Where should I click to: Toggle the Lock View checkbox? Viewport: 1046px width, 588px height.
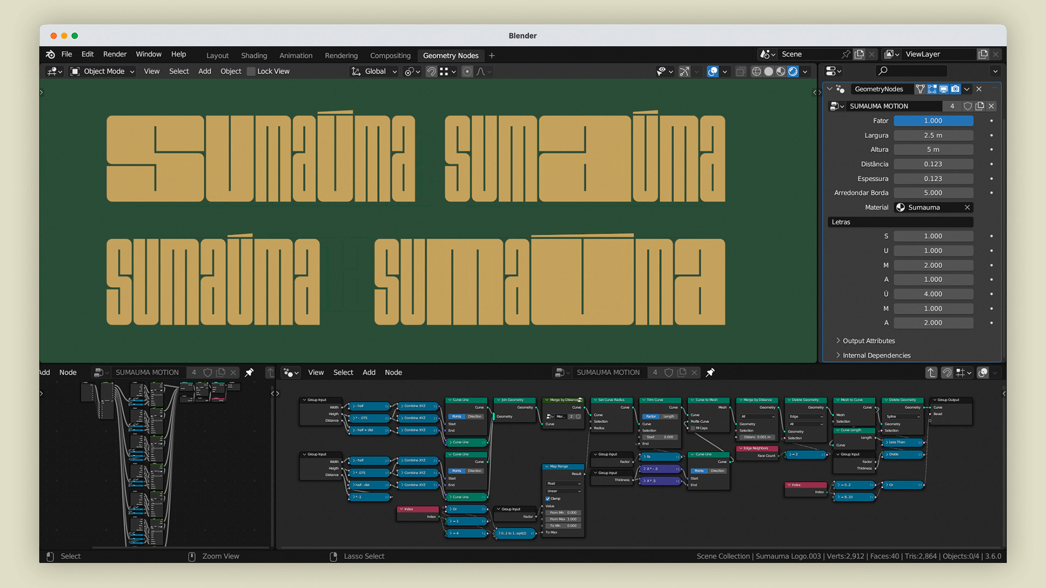[x=251, y=71]
